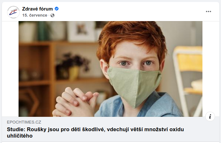Open the Zdravé fórum page name link
Screen dimensions: 221x143
(37, 9)
